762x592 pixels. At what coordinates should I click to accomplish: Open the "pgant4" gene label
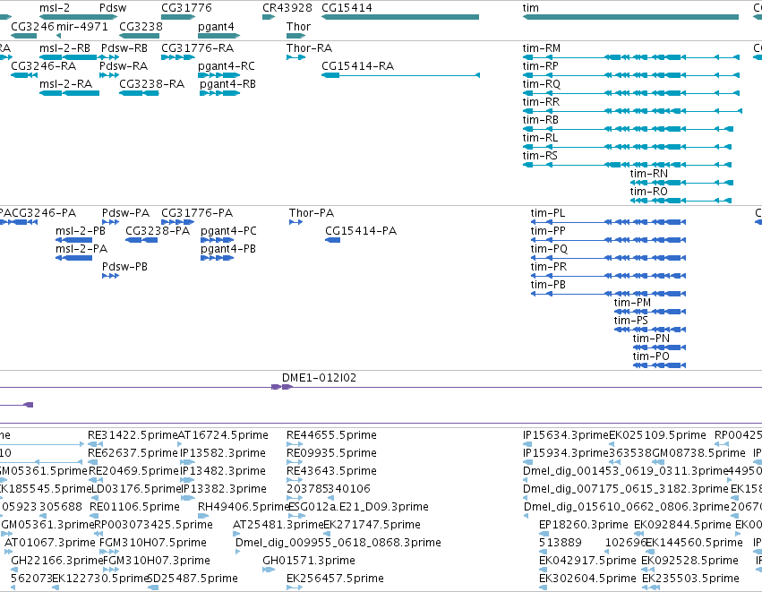tap(217, 26)
